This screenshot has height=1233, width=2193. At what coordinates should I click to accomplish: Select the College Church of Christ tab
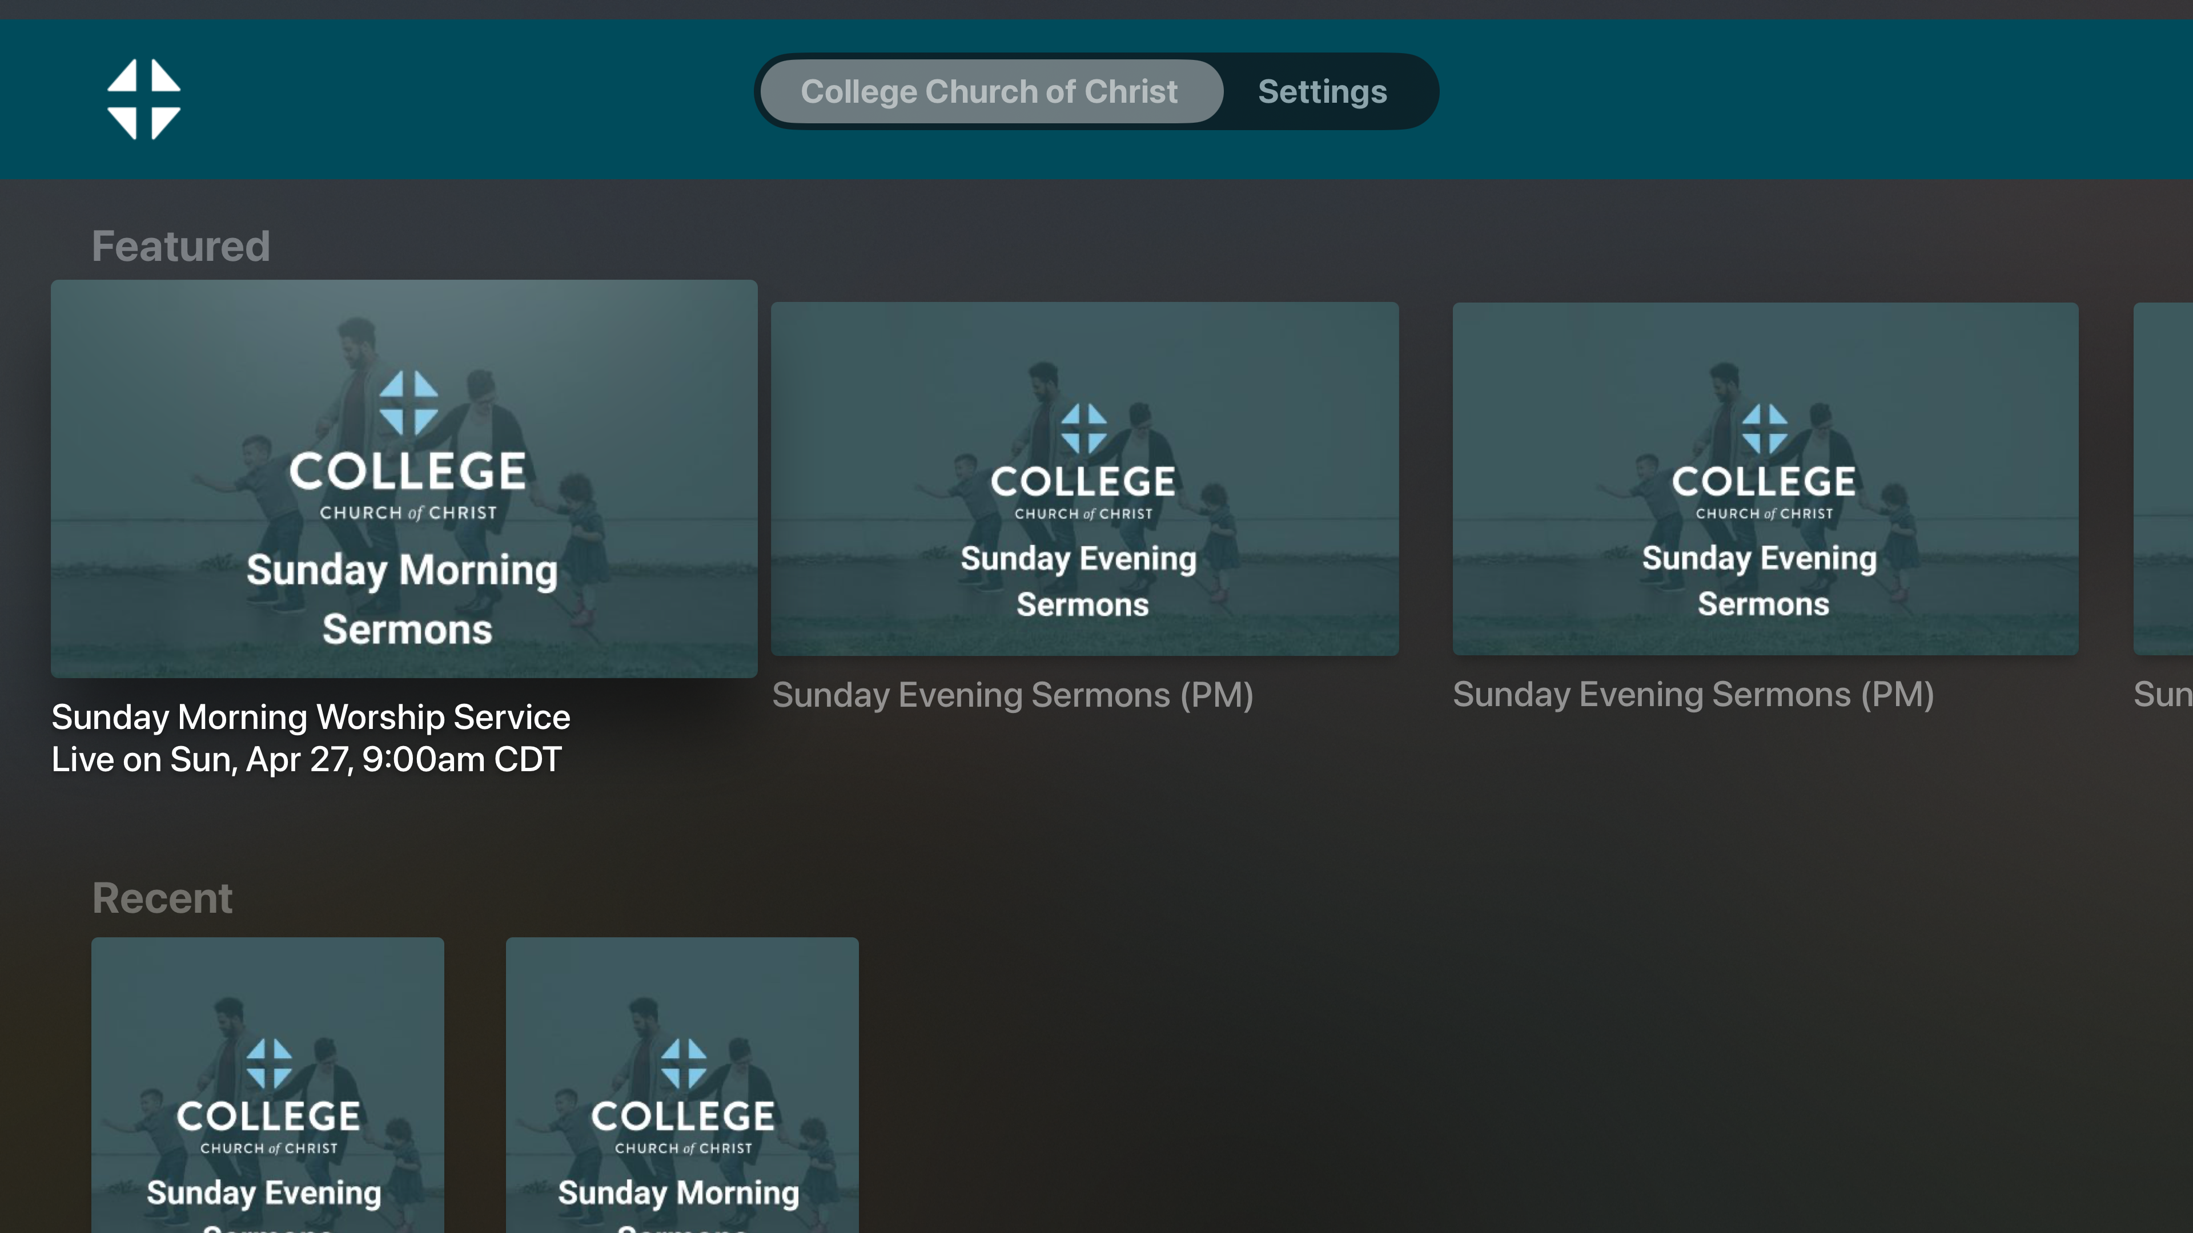[x=991, y=91]
